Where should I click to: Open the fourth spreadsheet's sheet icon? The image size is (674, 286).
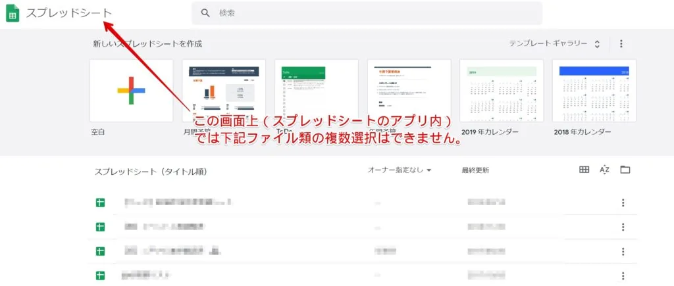coord(101,275)
